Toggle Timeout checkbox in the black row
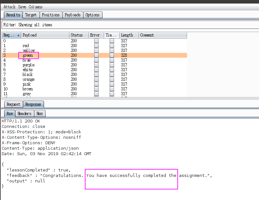The image size is (259, 200). coord(112,74)
